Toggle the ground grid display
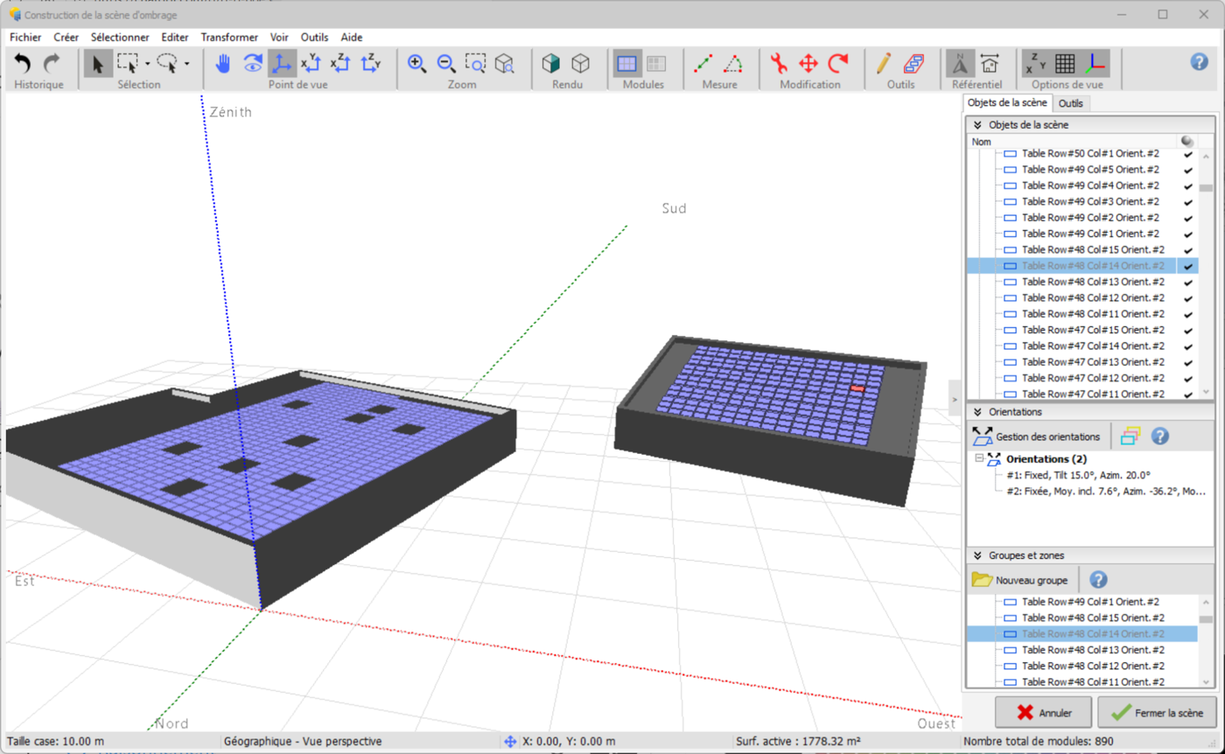Viewport: 1225px width, 754px height. [x=1065, y=64]
